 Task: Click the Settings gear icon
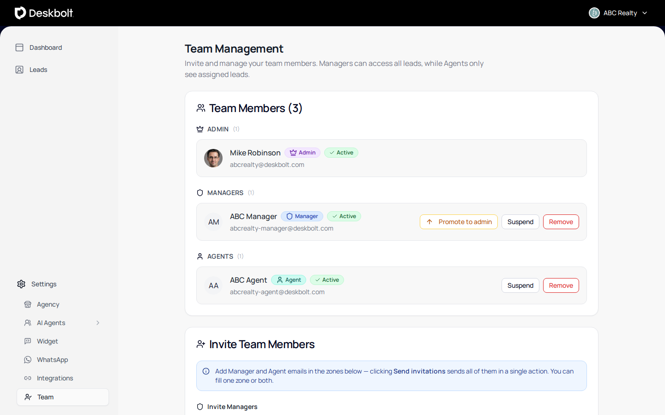21,284
